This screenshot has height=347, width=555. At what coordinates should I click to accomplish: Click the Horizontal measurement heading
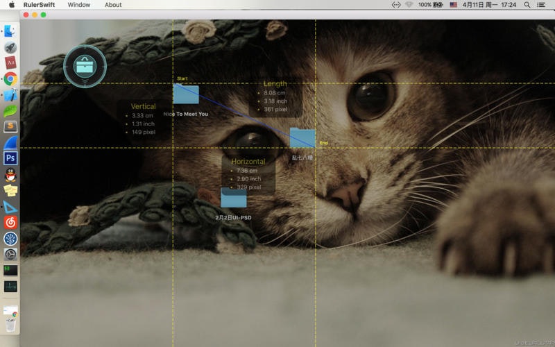pyautogui.click(x=248, y=162)
